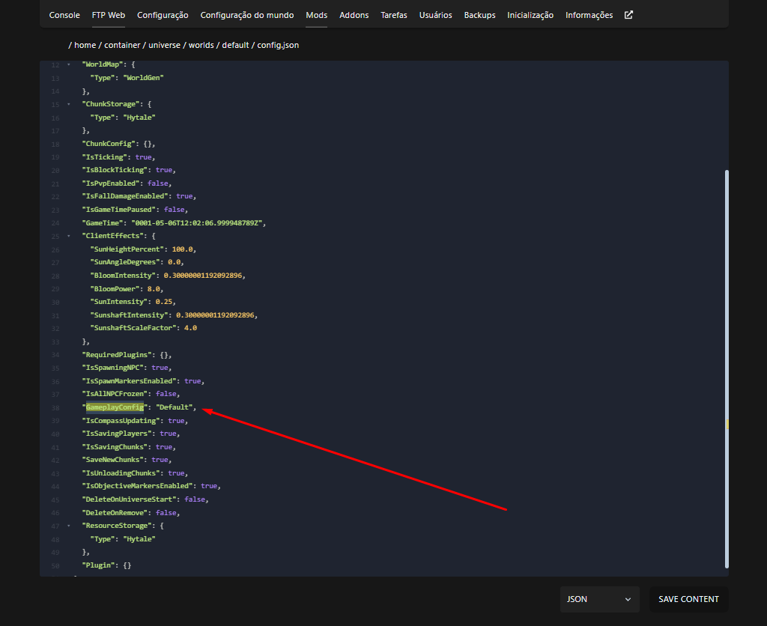Switch to the Console tab
This screenshot has height=626, width=767.
(x=64, y=15)
